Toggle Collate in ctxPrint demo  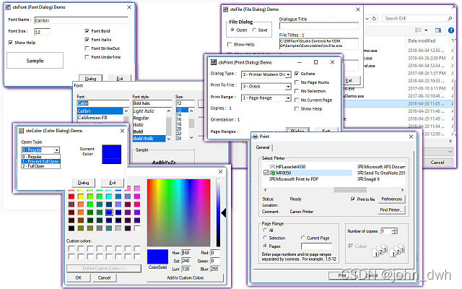[297, 74]
